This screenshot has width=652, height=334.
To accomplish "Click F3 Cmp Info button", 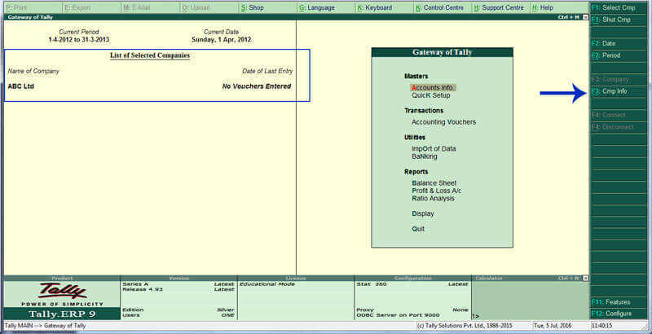I will [619, 91].
